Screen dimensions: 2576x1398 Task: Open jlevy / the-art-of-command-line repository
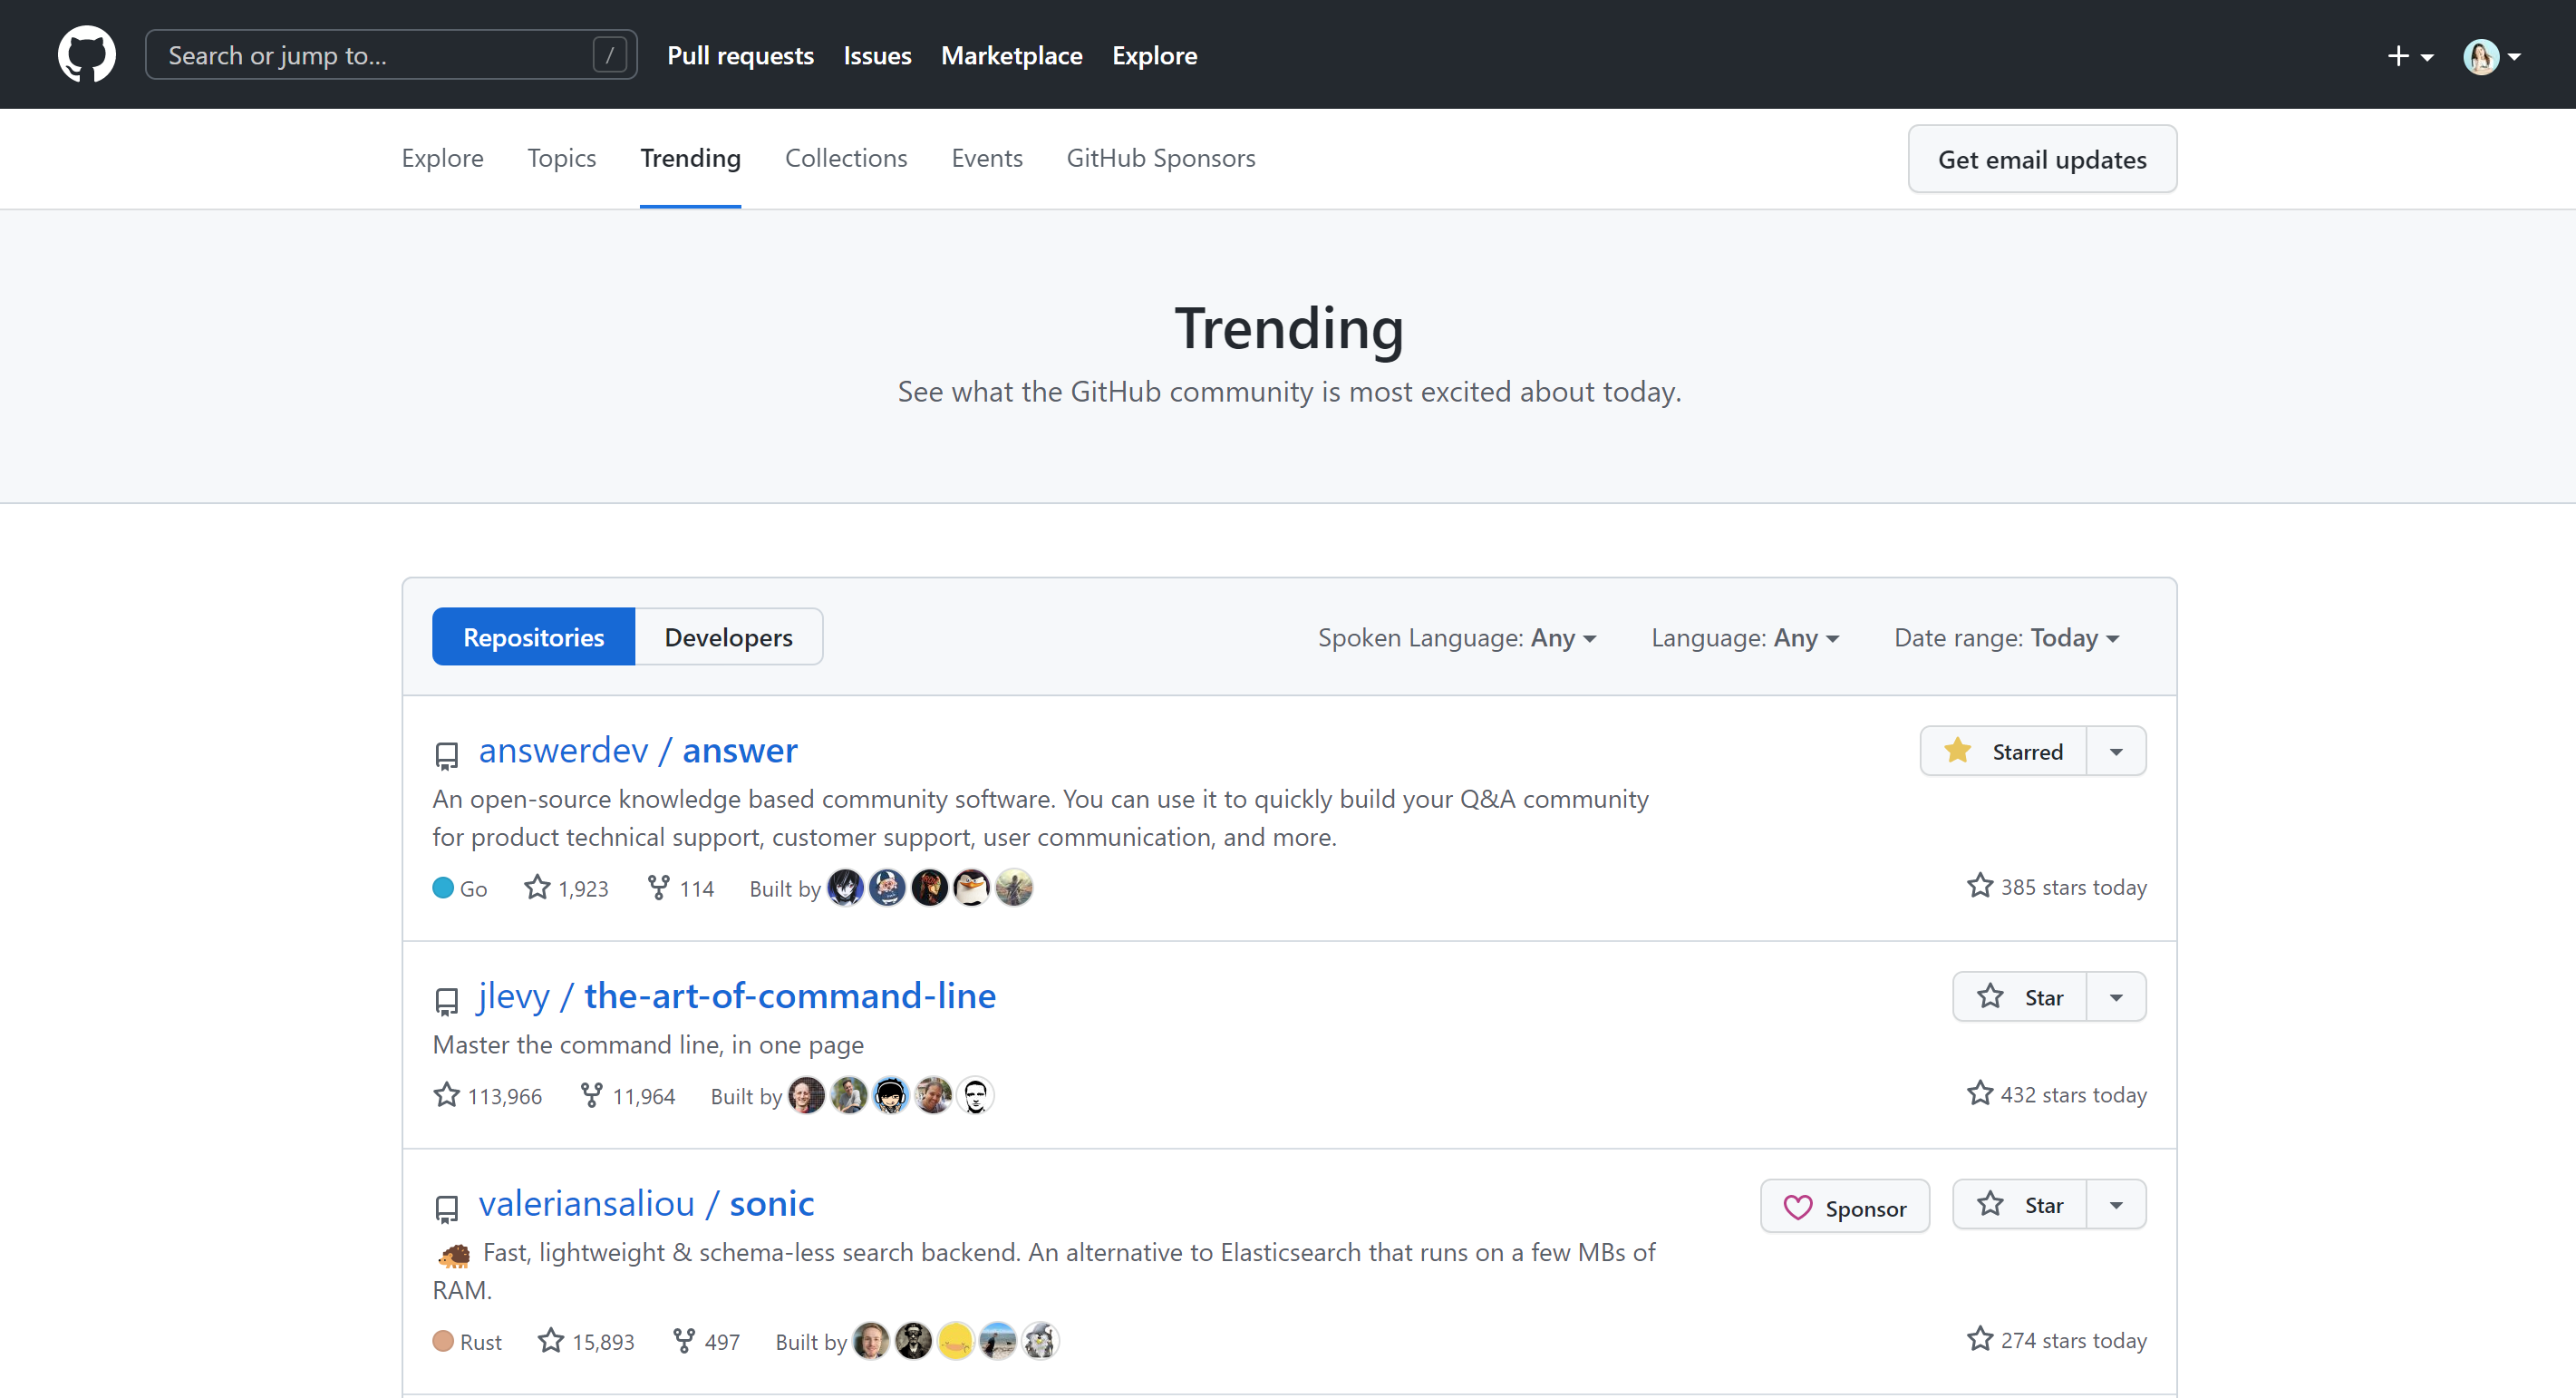coord(737,996)
